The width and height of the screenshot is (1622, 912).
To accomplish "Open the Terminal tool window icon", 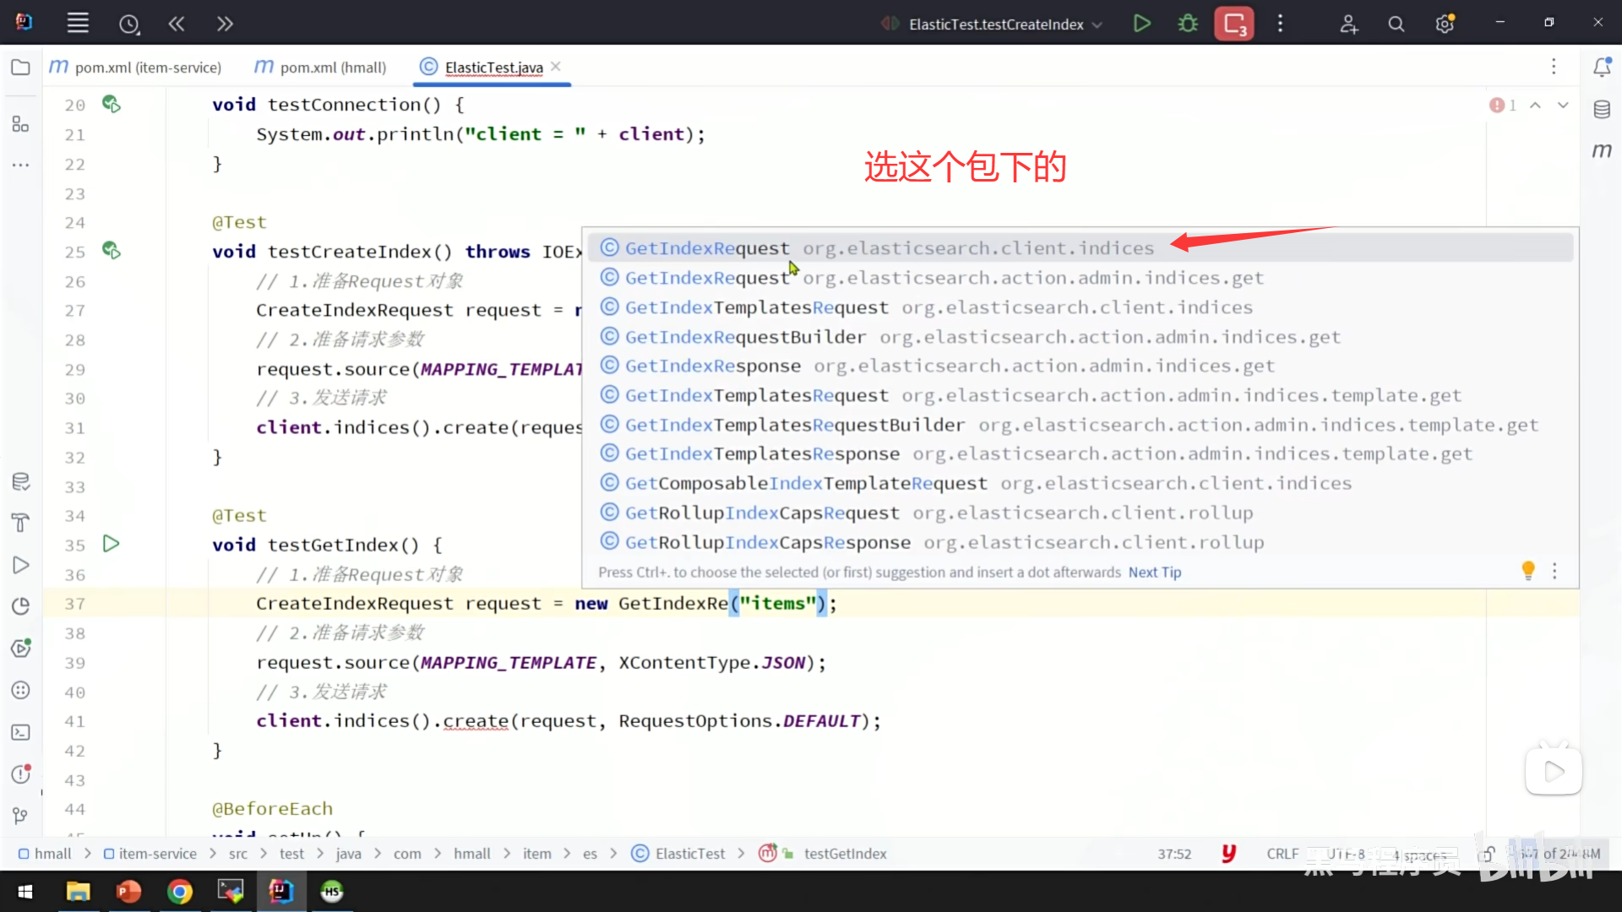I will (20, 732).
